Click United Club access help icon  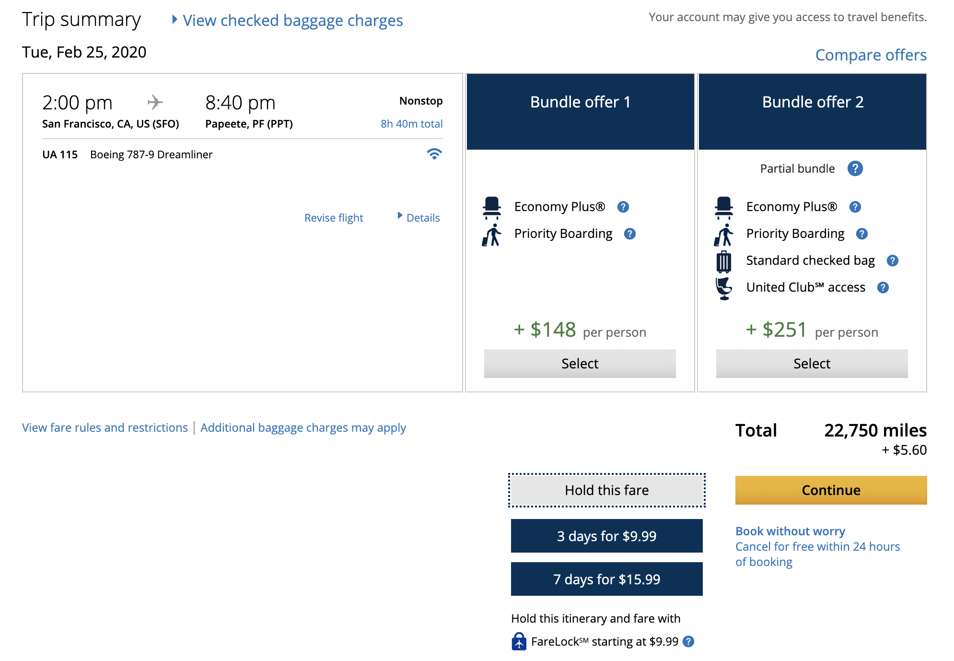883,287
